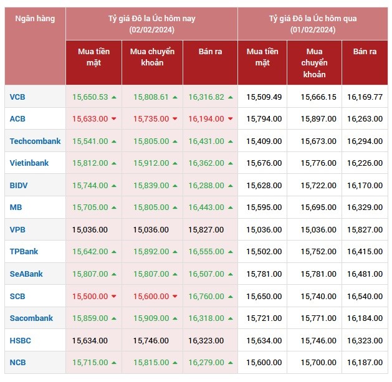Image resolution: width=392 pixels, height=382 pixels.
Task: Click the HSBC bank name
Action: click(x=20, y=341)
